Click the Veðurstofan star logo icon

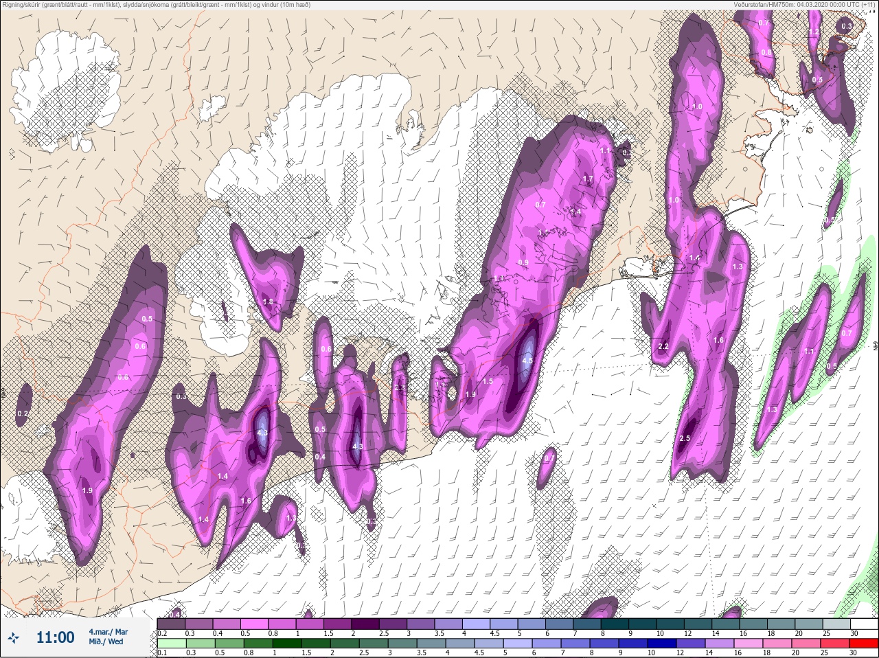(x=13, y=638)
